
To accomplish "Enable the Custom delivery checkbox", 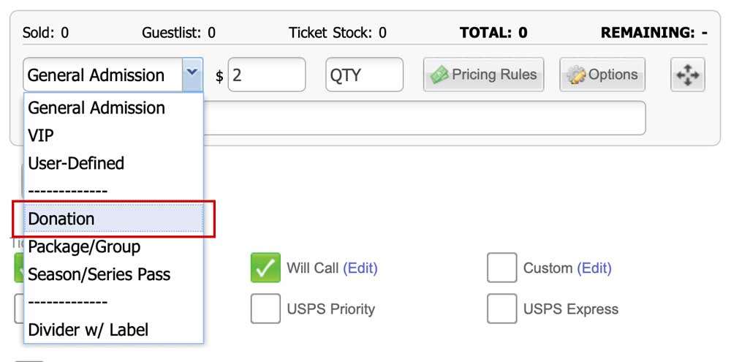I will click(x=502, y=268).
